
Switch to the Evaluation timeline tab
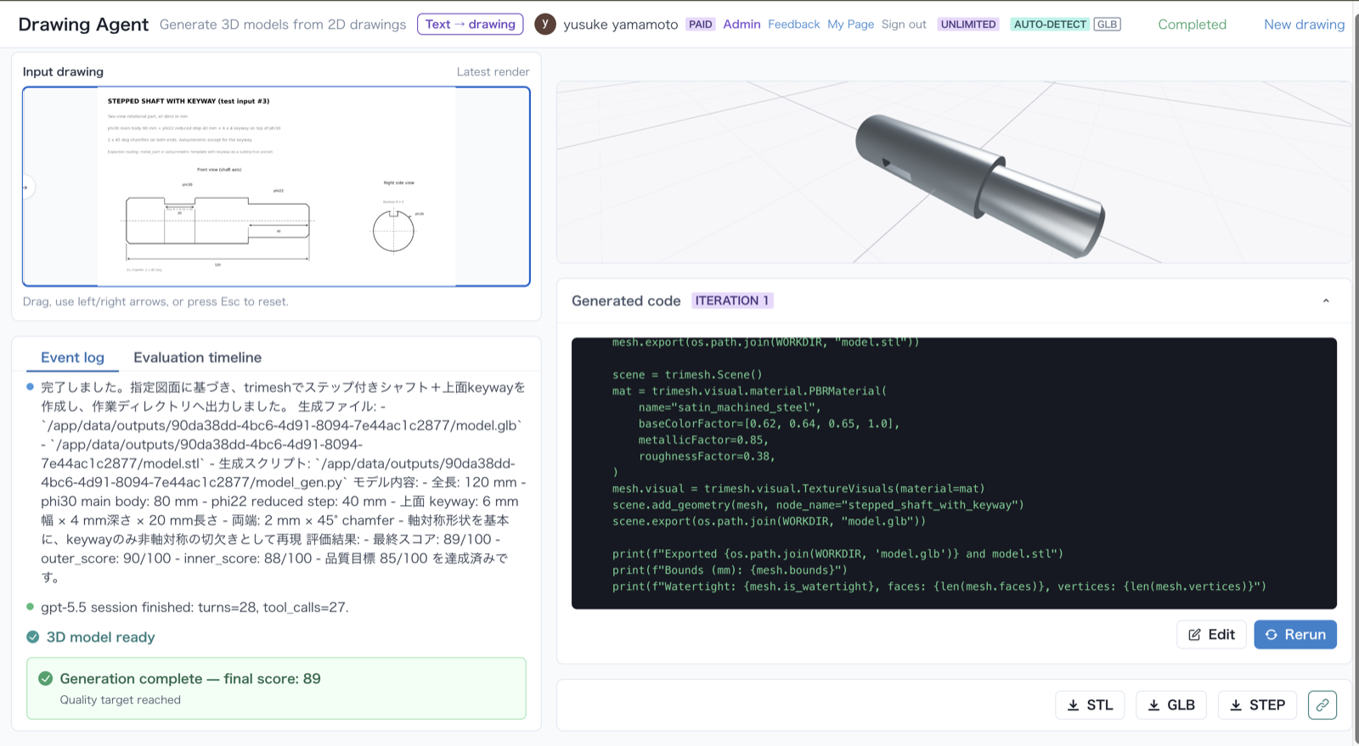pos(197,357)
